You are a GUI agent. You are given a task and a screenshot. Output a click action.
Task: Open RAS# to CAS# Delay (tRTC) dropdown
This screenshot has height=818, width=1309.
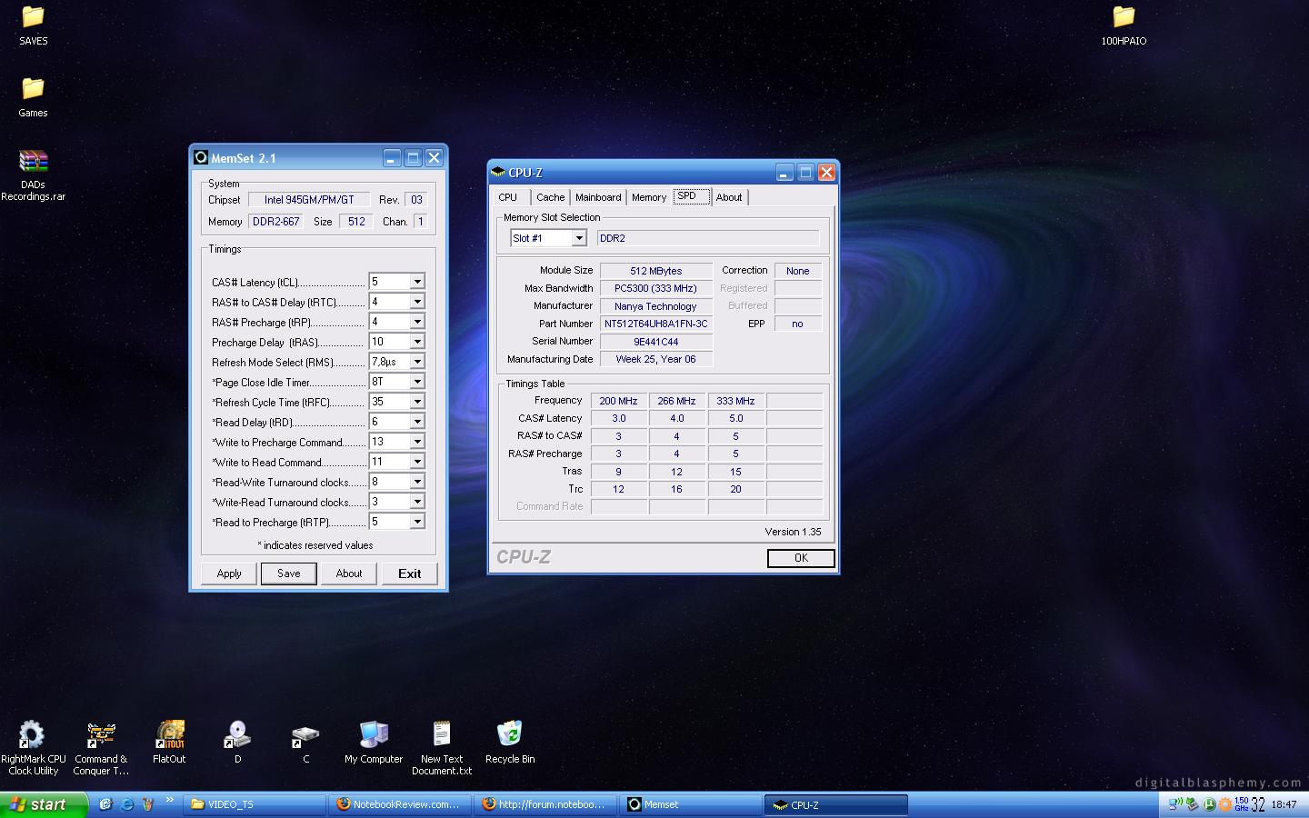coord(416,302)
